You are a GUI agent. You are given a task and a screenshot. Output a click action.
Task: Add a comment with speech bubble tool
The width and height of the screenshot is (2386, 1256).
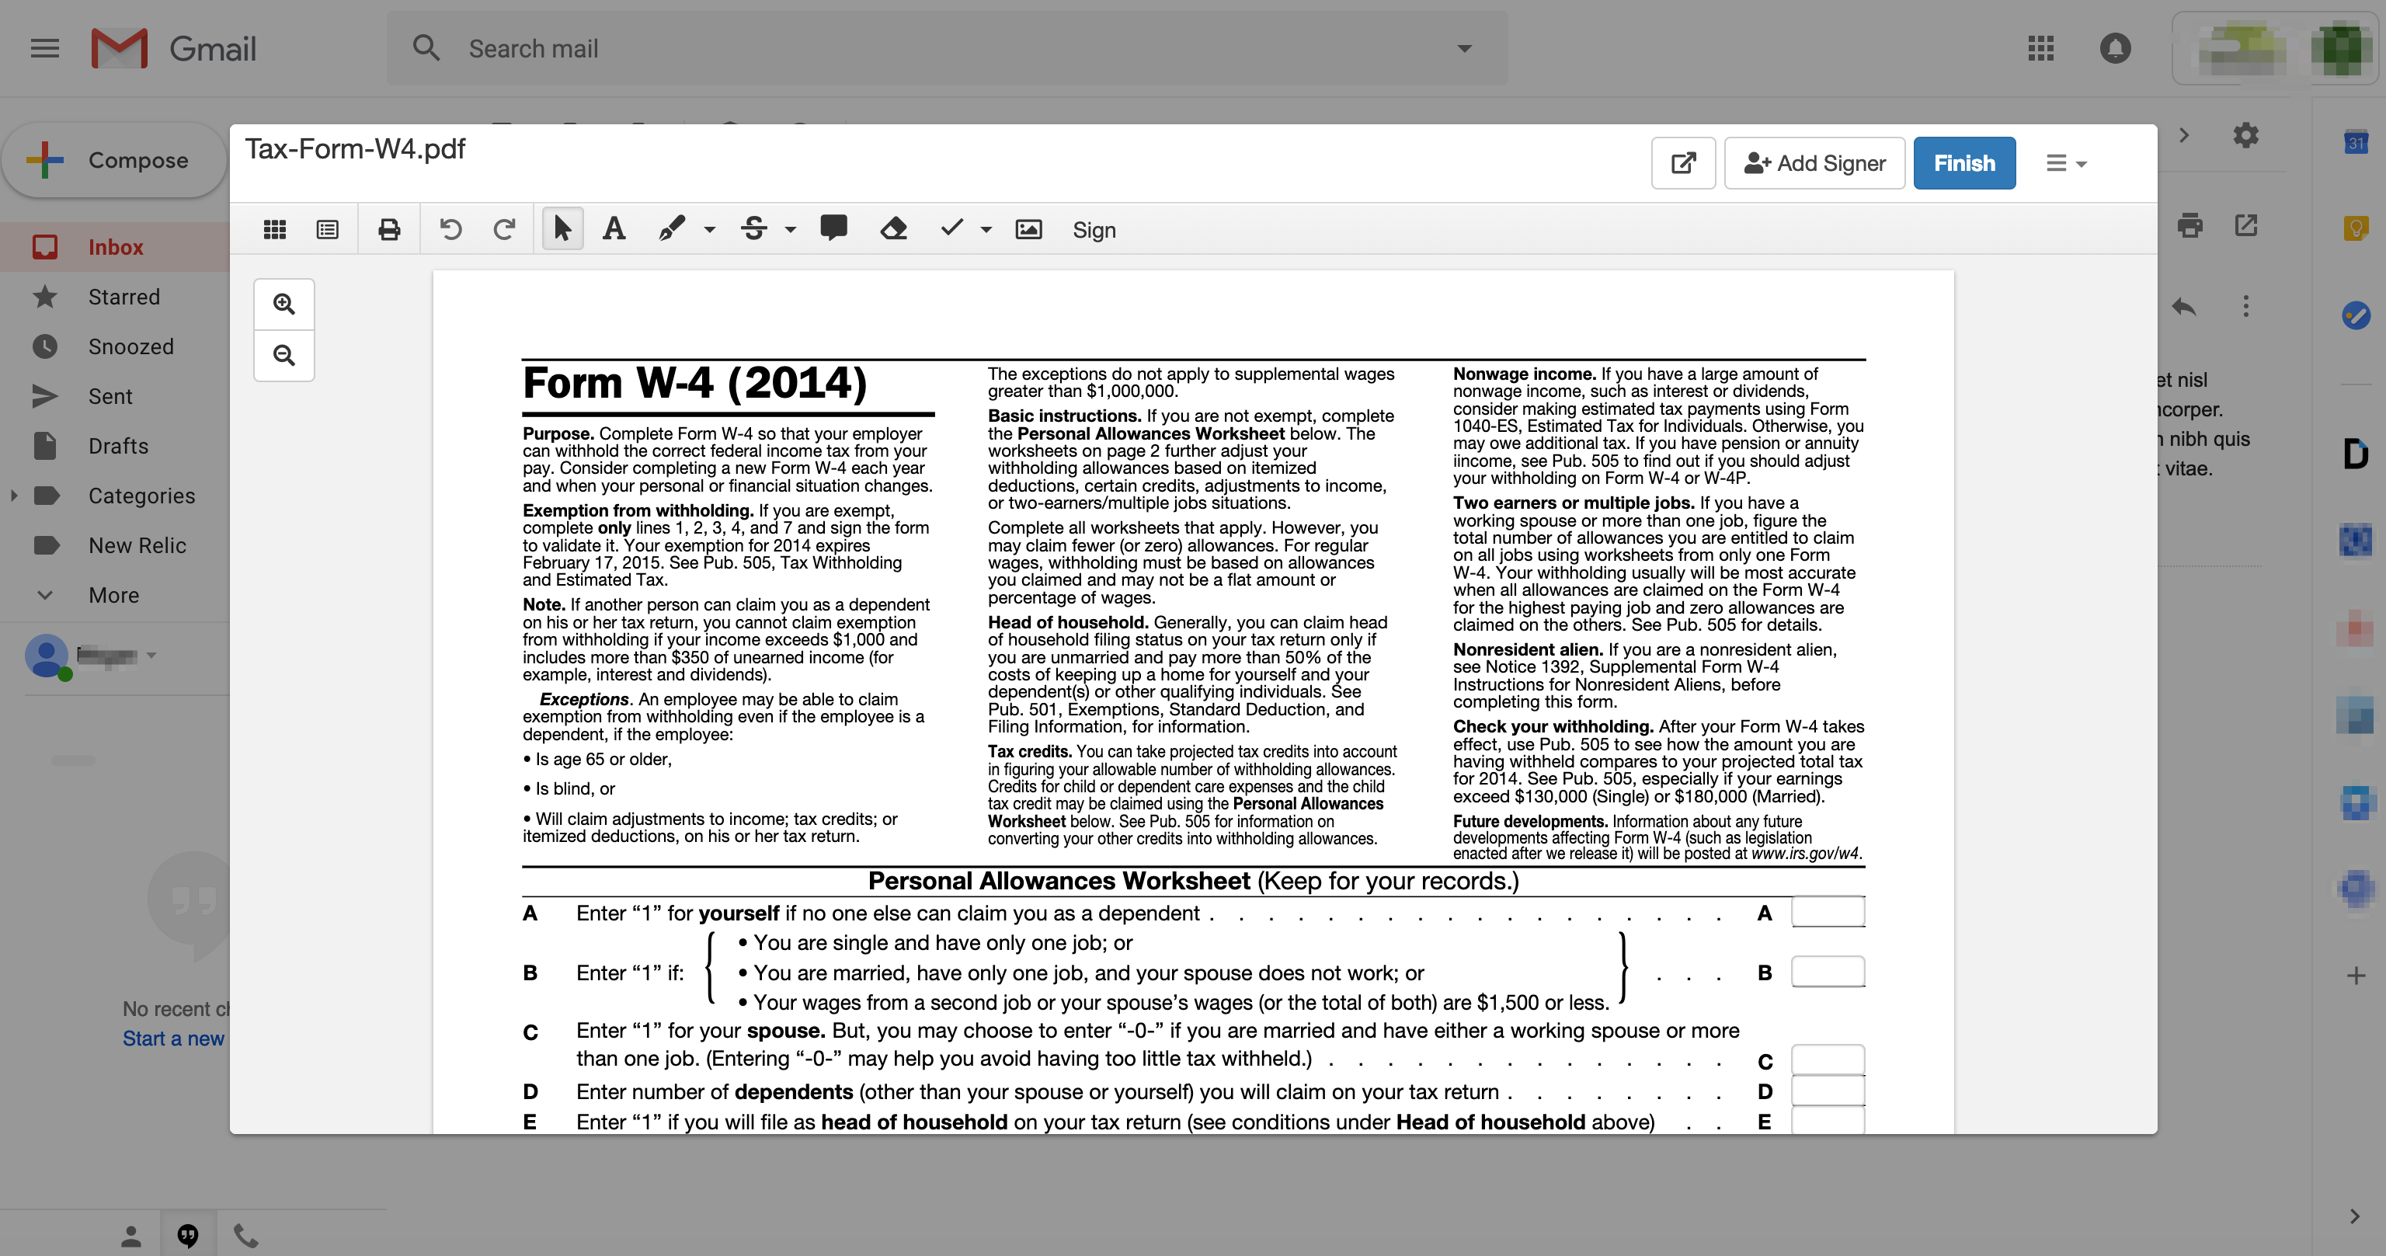point(833,228)
